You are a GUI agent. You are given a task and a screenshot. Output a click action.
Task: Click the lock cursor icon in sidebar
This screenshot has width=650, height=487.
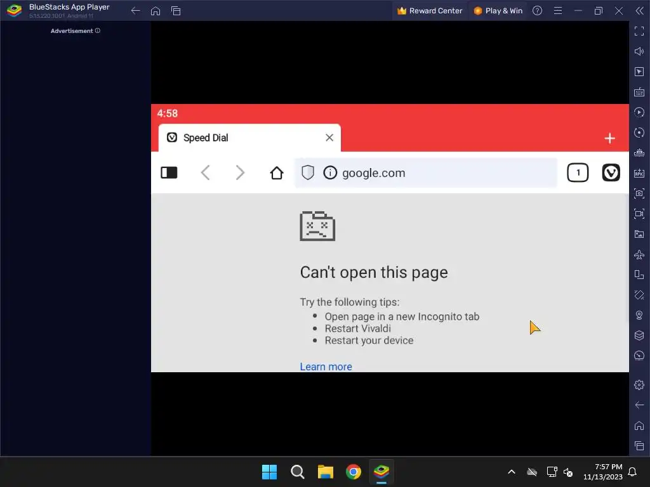[x=639, y=72]
